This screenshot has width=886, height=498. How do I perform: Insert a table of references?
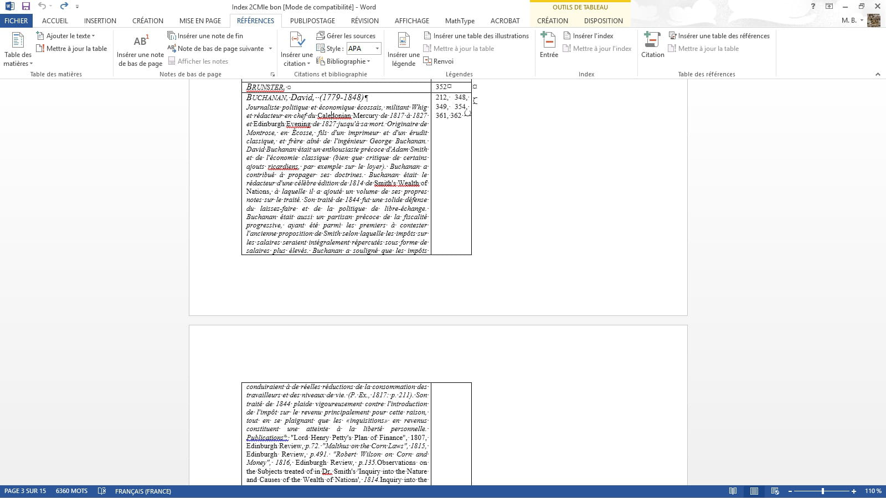pyautogui.click(x=719, y=36)
